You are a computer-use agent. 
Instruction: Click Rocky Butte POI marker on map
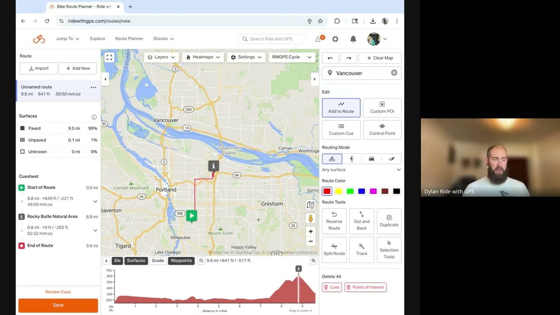click(213, 165)
